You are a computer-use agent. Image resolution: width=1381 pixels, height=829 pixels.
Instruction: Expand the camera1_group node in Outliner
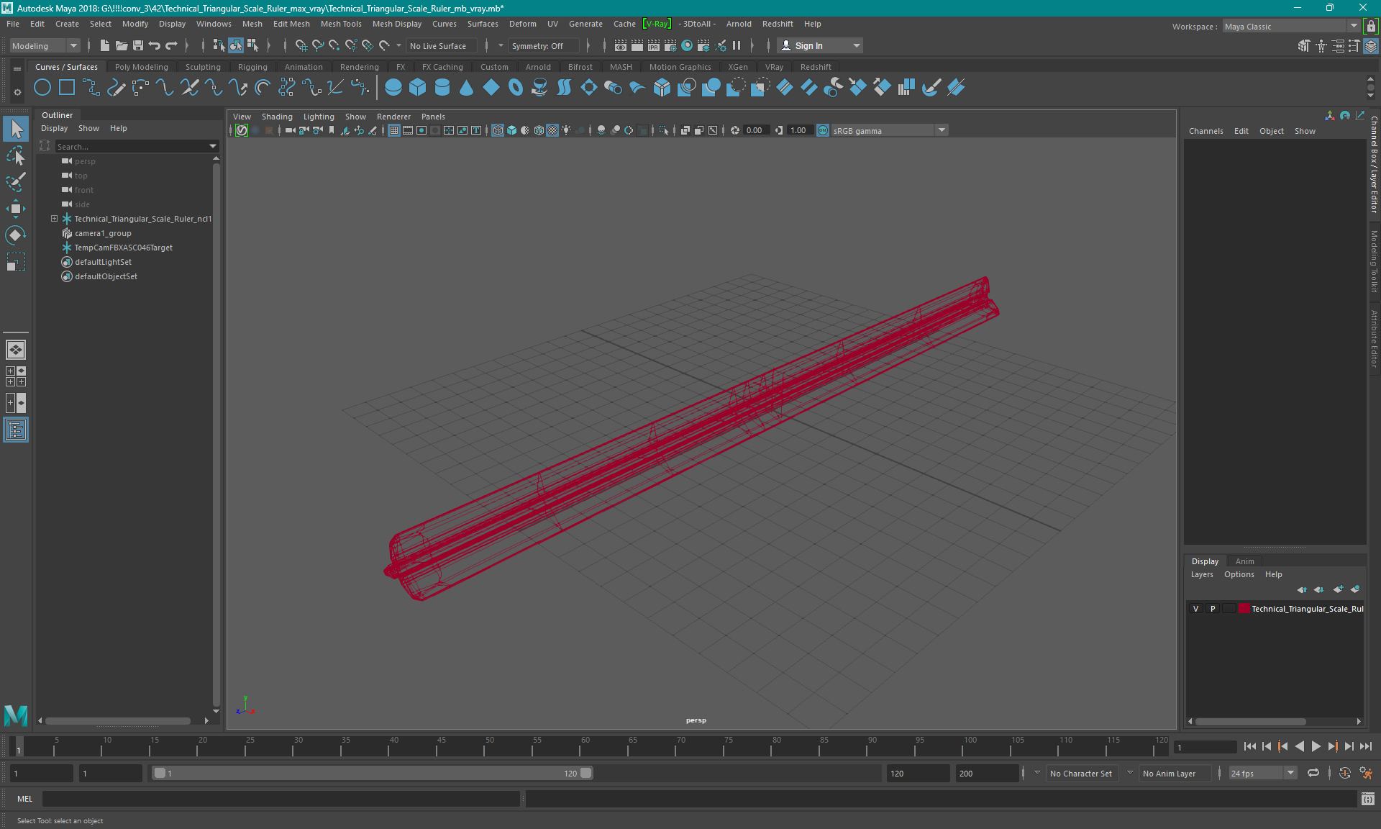[53, 233]
